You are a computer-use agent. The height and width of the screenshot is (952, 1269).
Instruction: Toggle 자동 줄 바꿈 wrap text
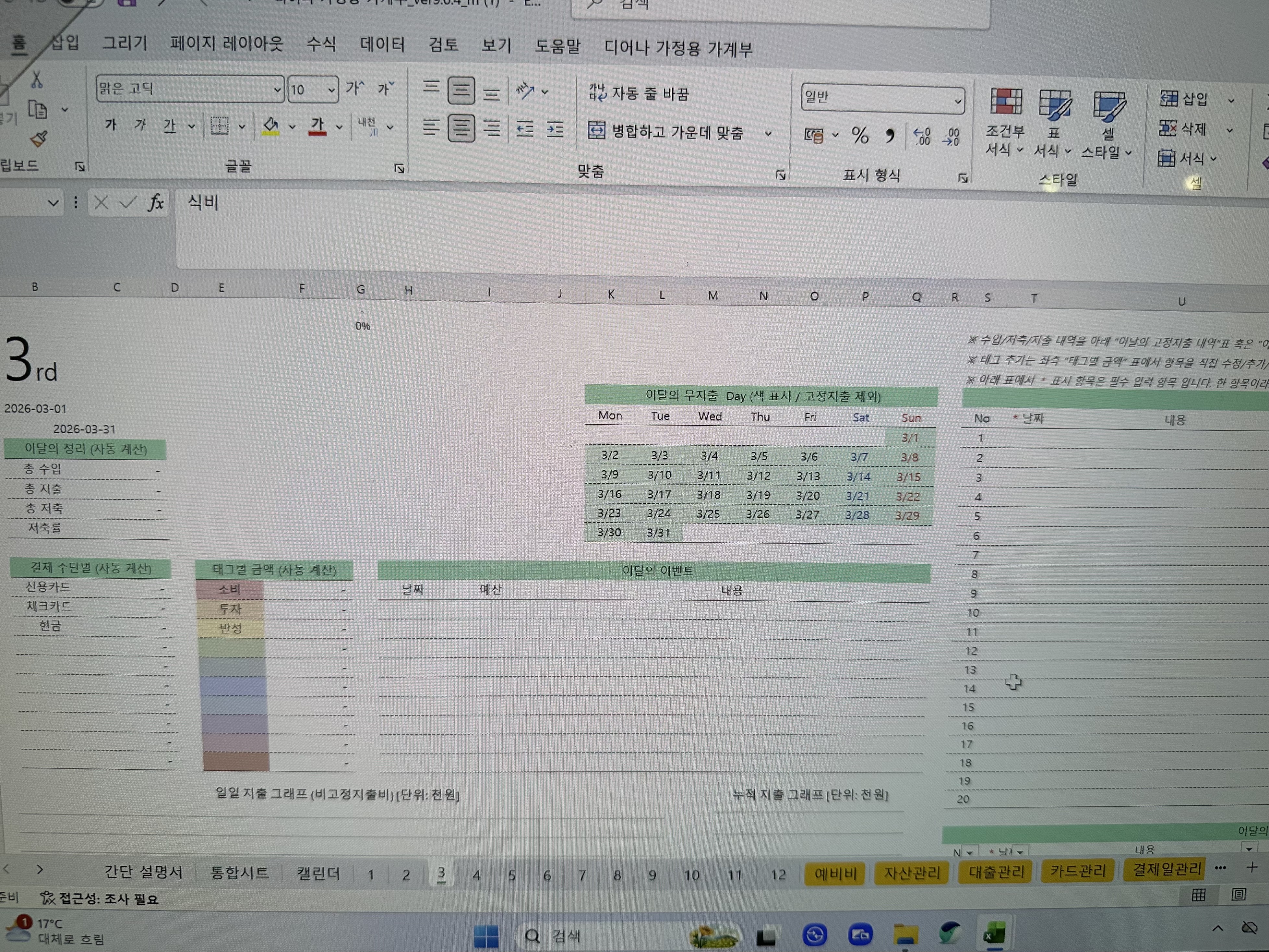[x=639, y=93]
